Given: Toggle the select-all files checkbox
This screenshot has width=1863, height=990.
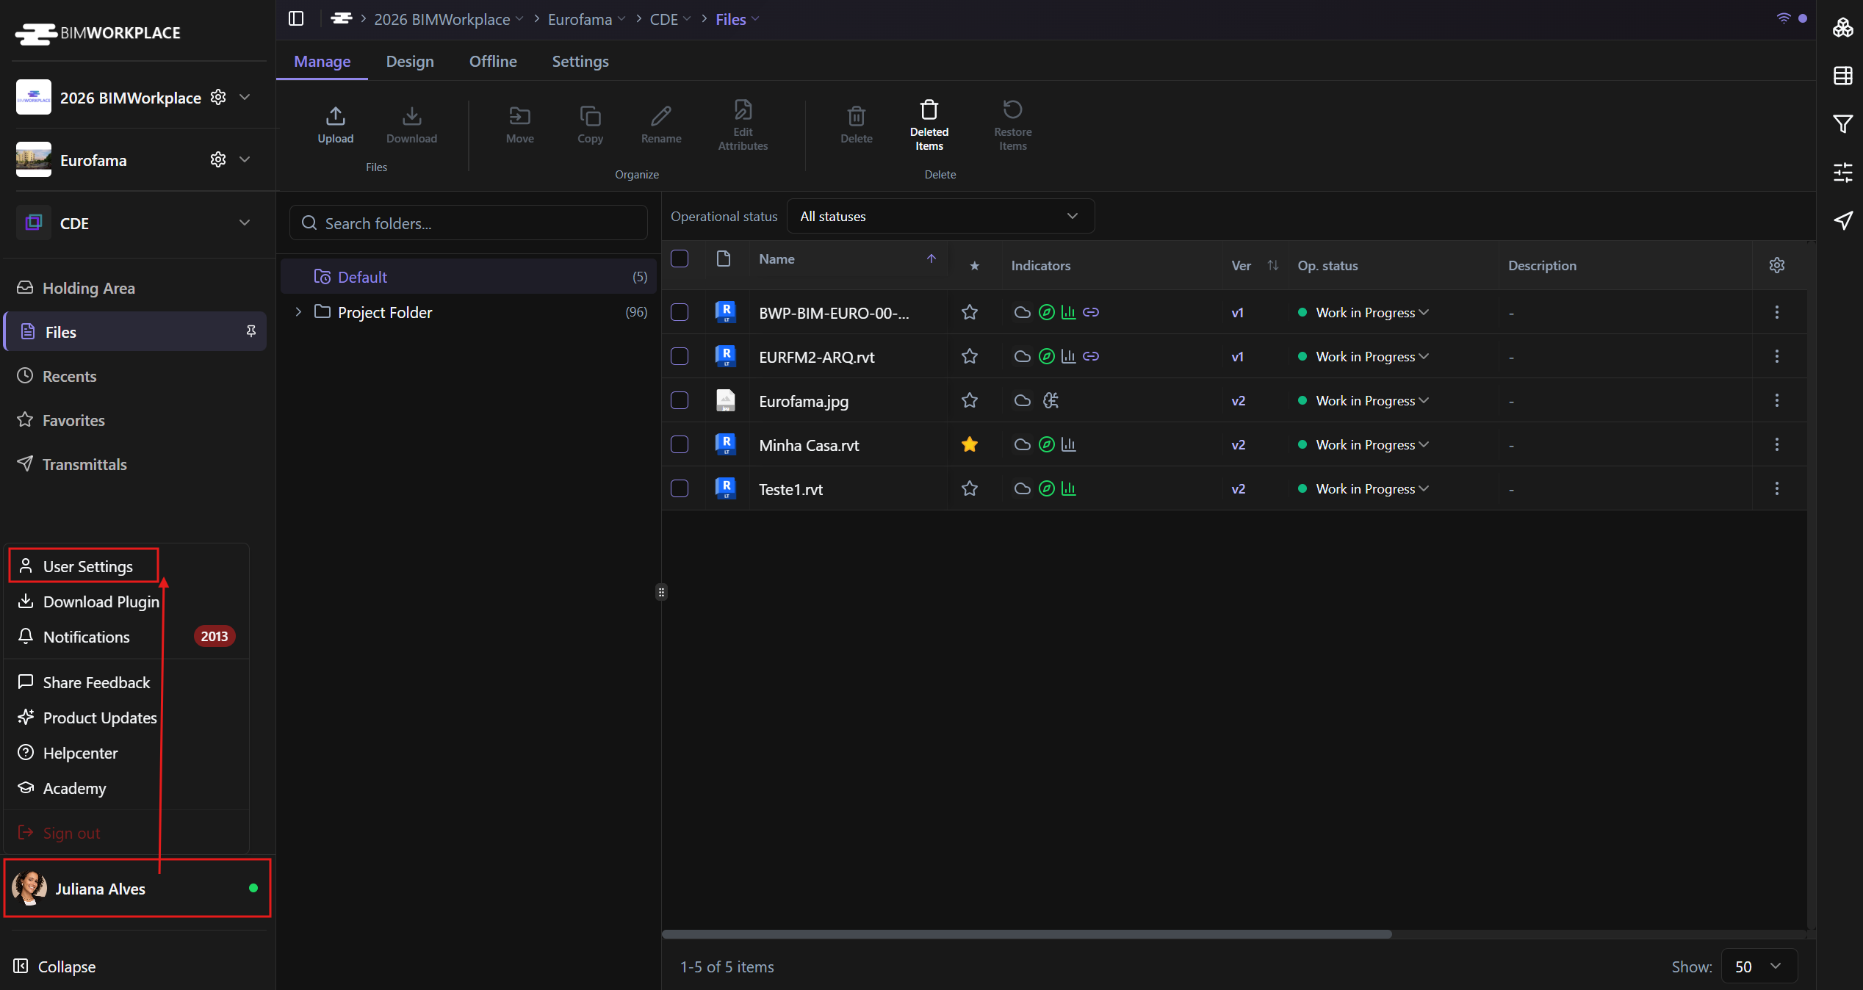Looking at the screenshot, I should click(x=680, y=259).
